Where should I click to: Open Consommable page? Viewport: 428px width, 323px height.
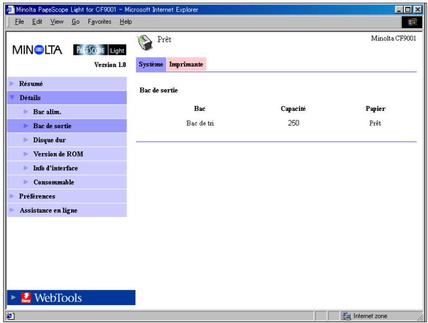coord(66,182)
